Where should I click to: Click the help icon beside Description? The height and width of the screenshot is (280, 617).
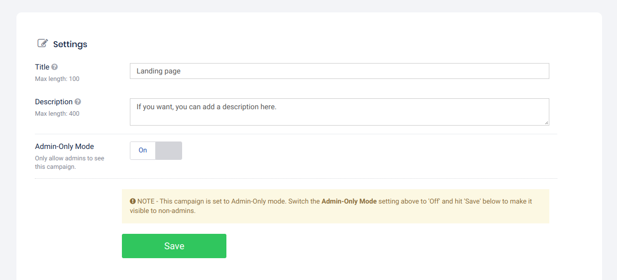(78, 102)
